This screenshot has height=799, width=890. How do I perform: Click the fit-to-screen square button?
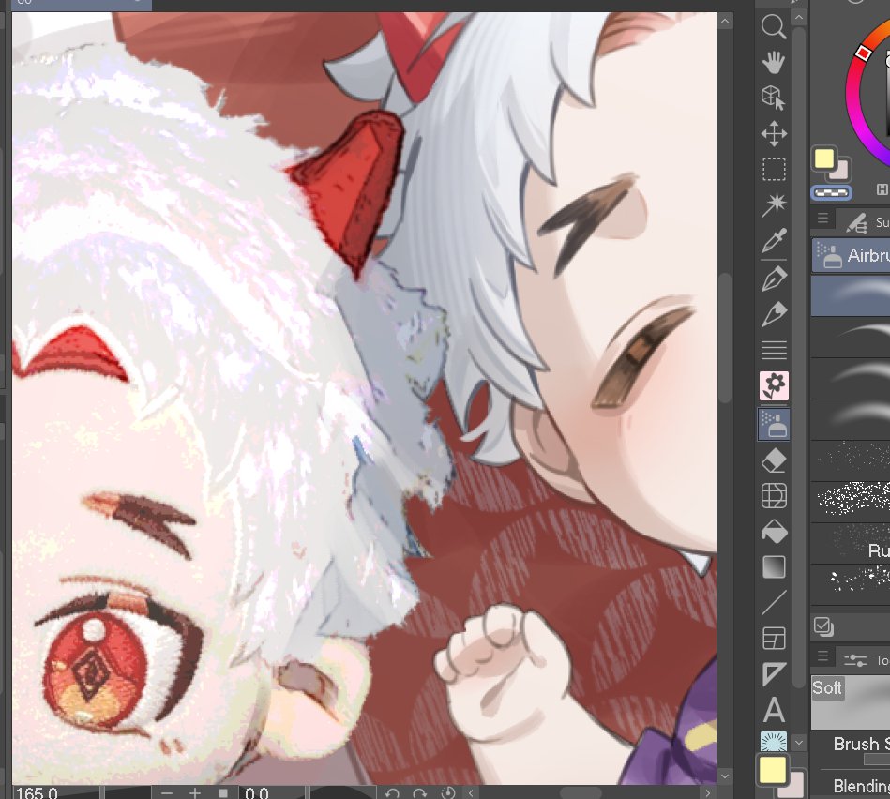[x=223, y=793]
